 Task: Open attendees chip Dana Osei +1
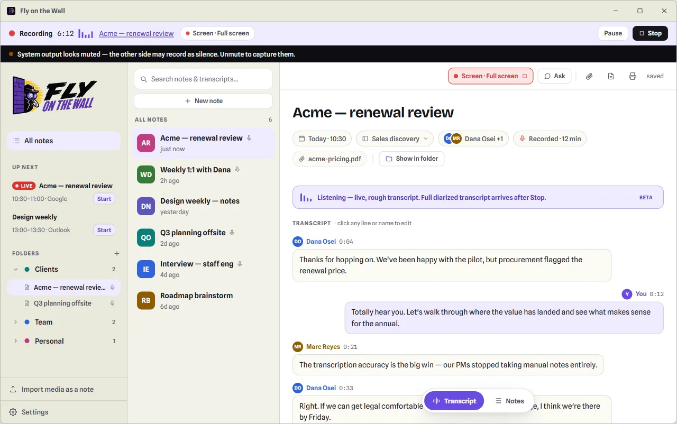pyautogui.click(x=473, y=139)
